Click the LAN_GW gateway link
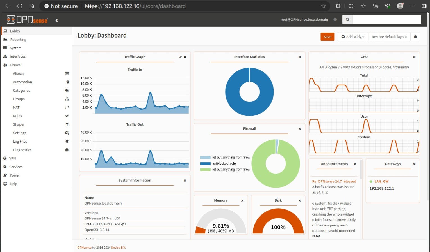 coord(381,181)
